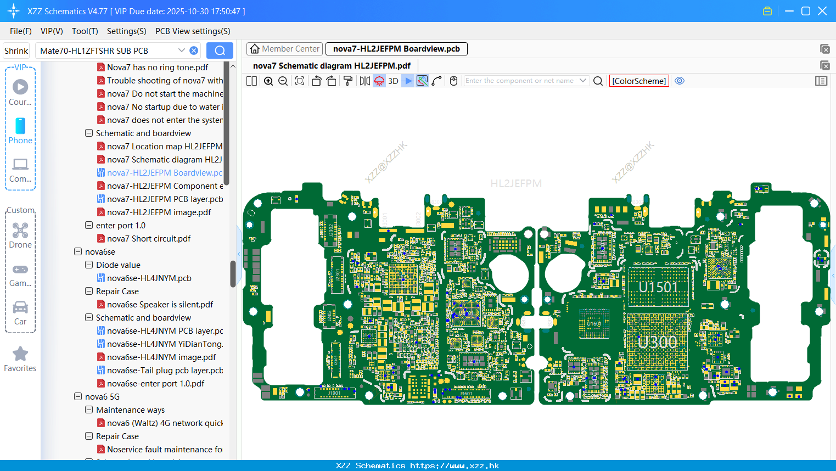The width and height of the screenshot is (836, 471).
Task: Click the XZZ Schematics app logo
Action: tap(13, 11)
